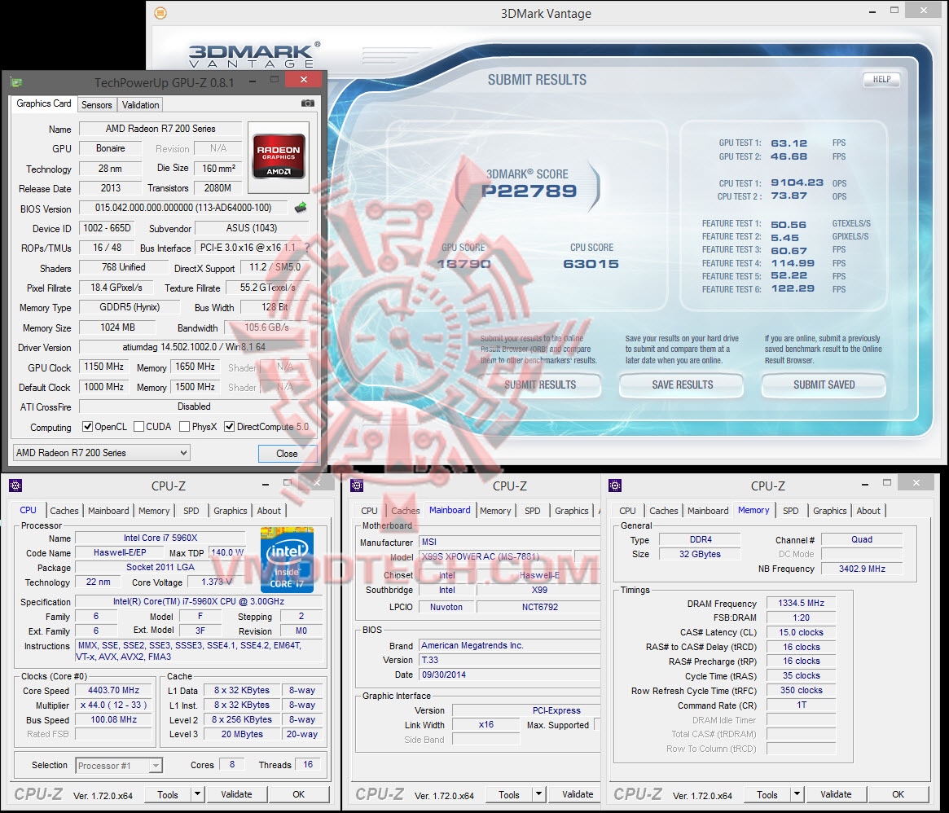
Task: Switch to the Sensors tab in GPU-Z
Action: (x=96, y=104)
